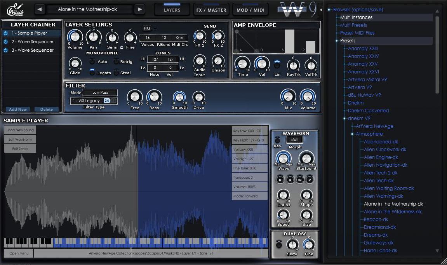Click the Pan knob in Layer Settings

coord(94,37)
